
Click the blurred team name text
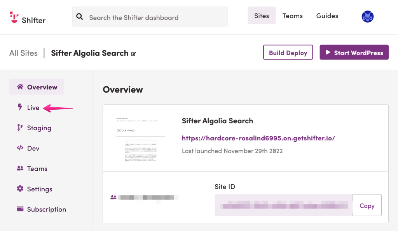pyautogui.click(x=148, y=198)
